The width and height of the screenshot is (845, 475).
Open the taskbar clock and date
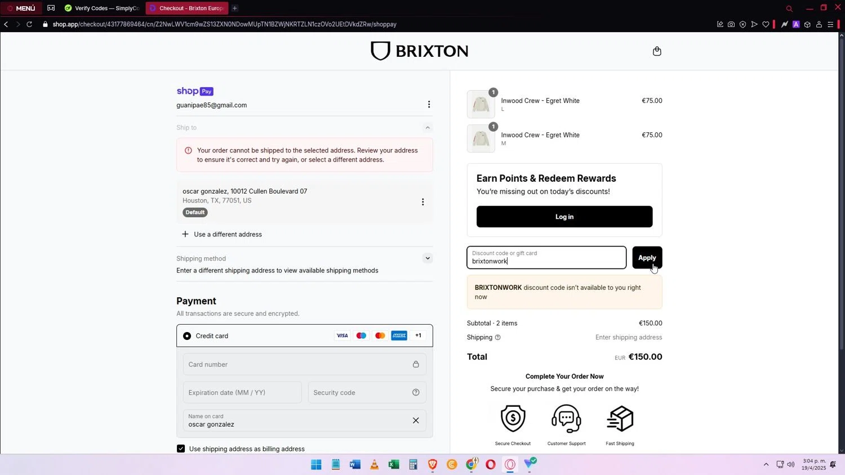tap(814, 464)
